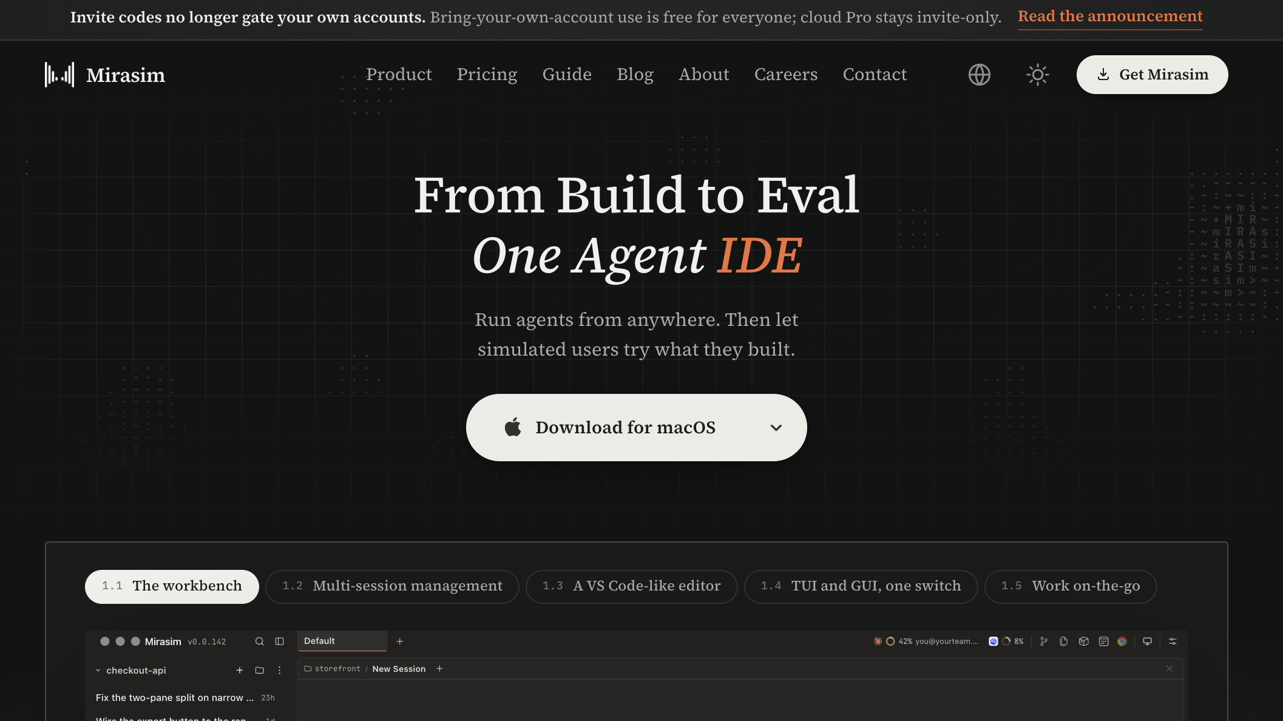Viewport: 1283px width, 721px height.
Task: Switch to 1.4 TUI and GUI tab
Action: [x=861, y=586]
